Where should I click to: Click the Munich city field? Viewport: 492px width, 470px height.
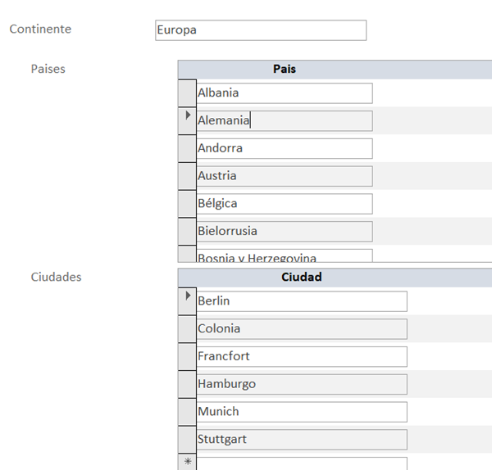tap(301, 412)
